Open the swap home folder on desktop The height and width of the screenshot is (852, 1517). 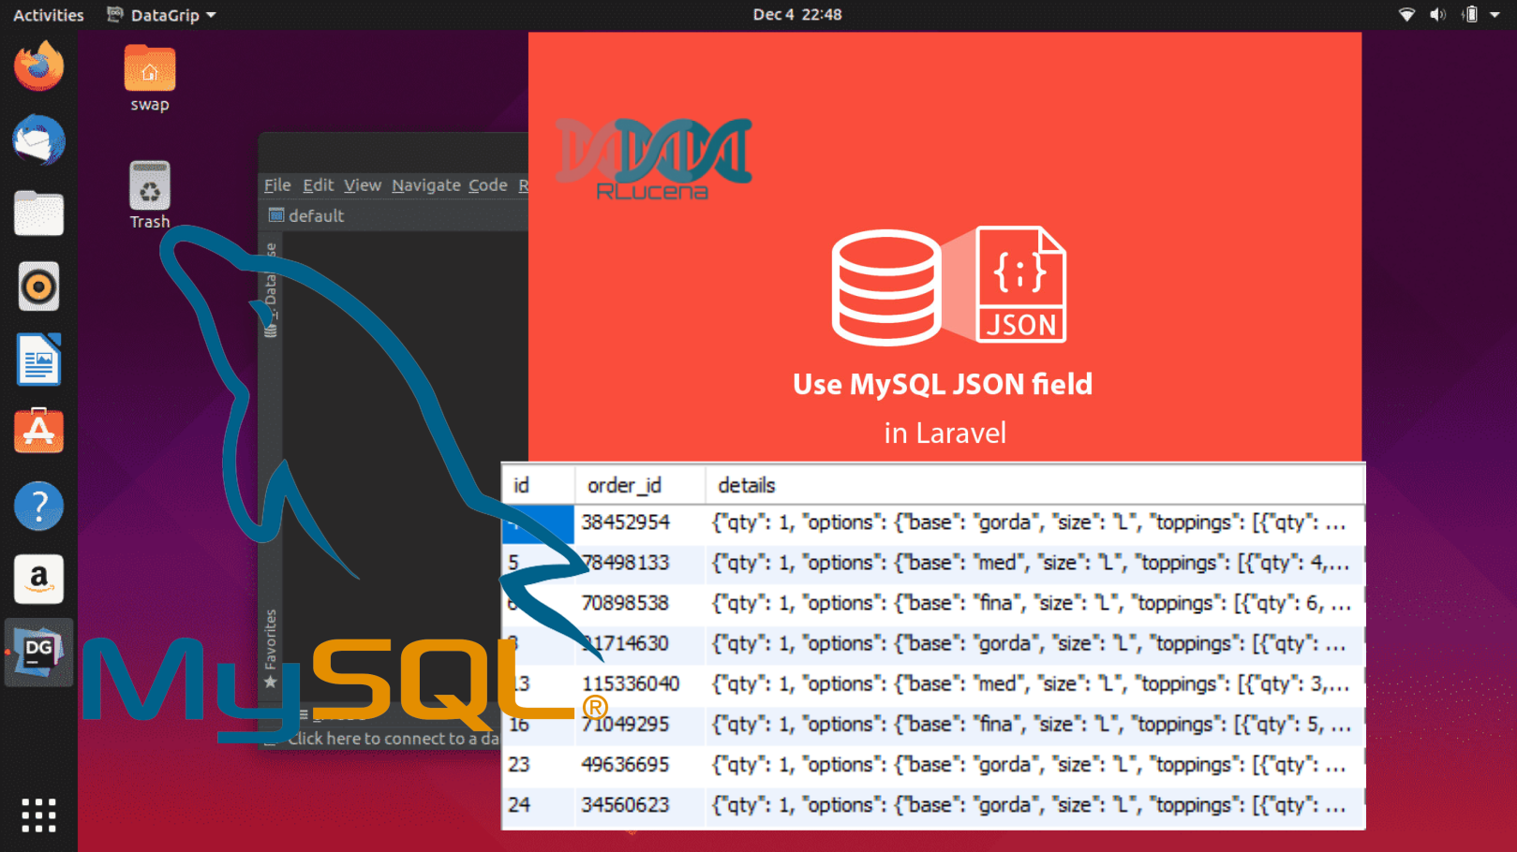[150, 79]
